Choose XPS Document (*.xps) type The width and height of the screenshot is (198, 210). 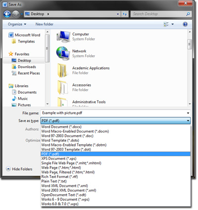click(115, 159)
